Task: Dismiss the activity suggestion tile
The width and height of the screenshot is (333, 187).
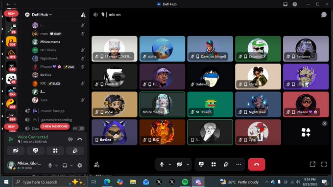Action: coord(325,123)
